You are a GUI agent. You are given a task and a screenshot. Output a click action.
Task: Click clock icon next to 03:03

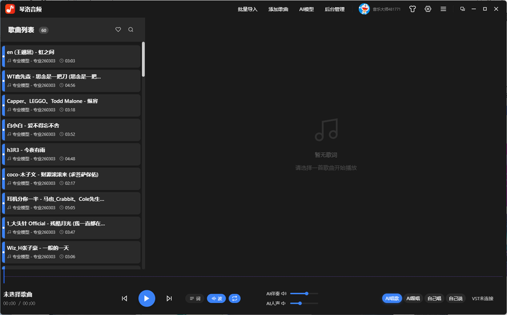pyautogui.click(x=61, y=61)
